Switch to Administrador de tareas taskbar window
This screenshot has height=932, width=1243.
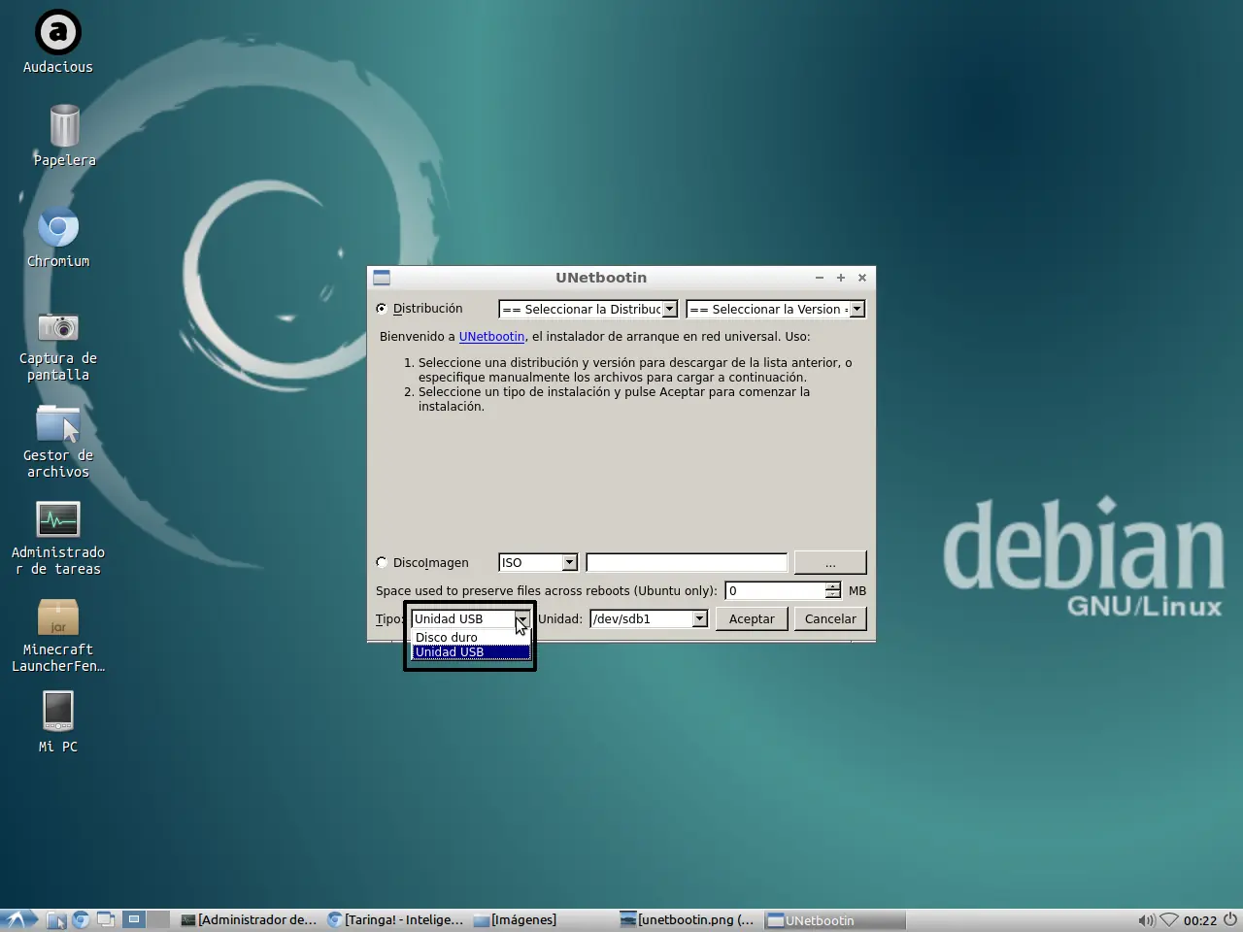pos(250,919)
